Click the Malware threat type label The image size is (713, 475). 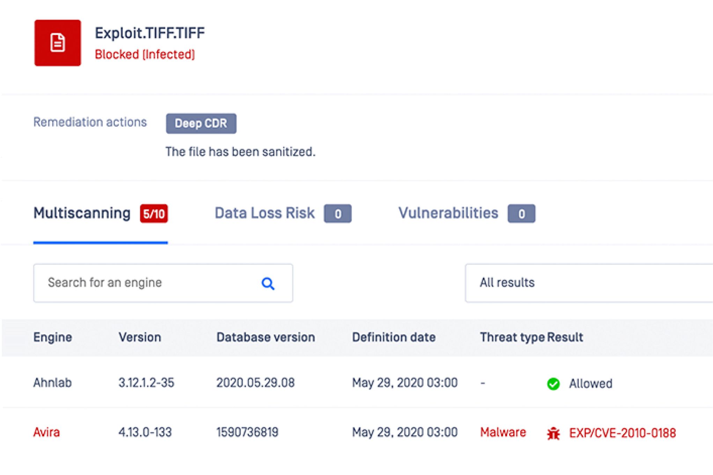click(x=503, y=432)
